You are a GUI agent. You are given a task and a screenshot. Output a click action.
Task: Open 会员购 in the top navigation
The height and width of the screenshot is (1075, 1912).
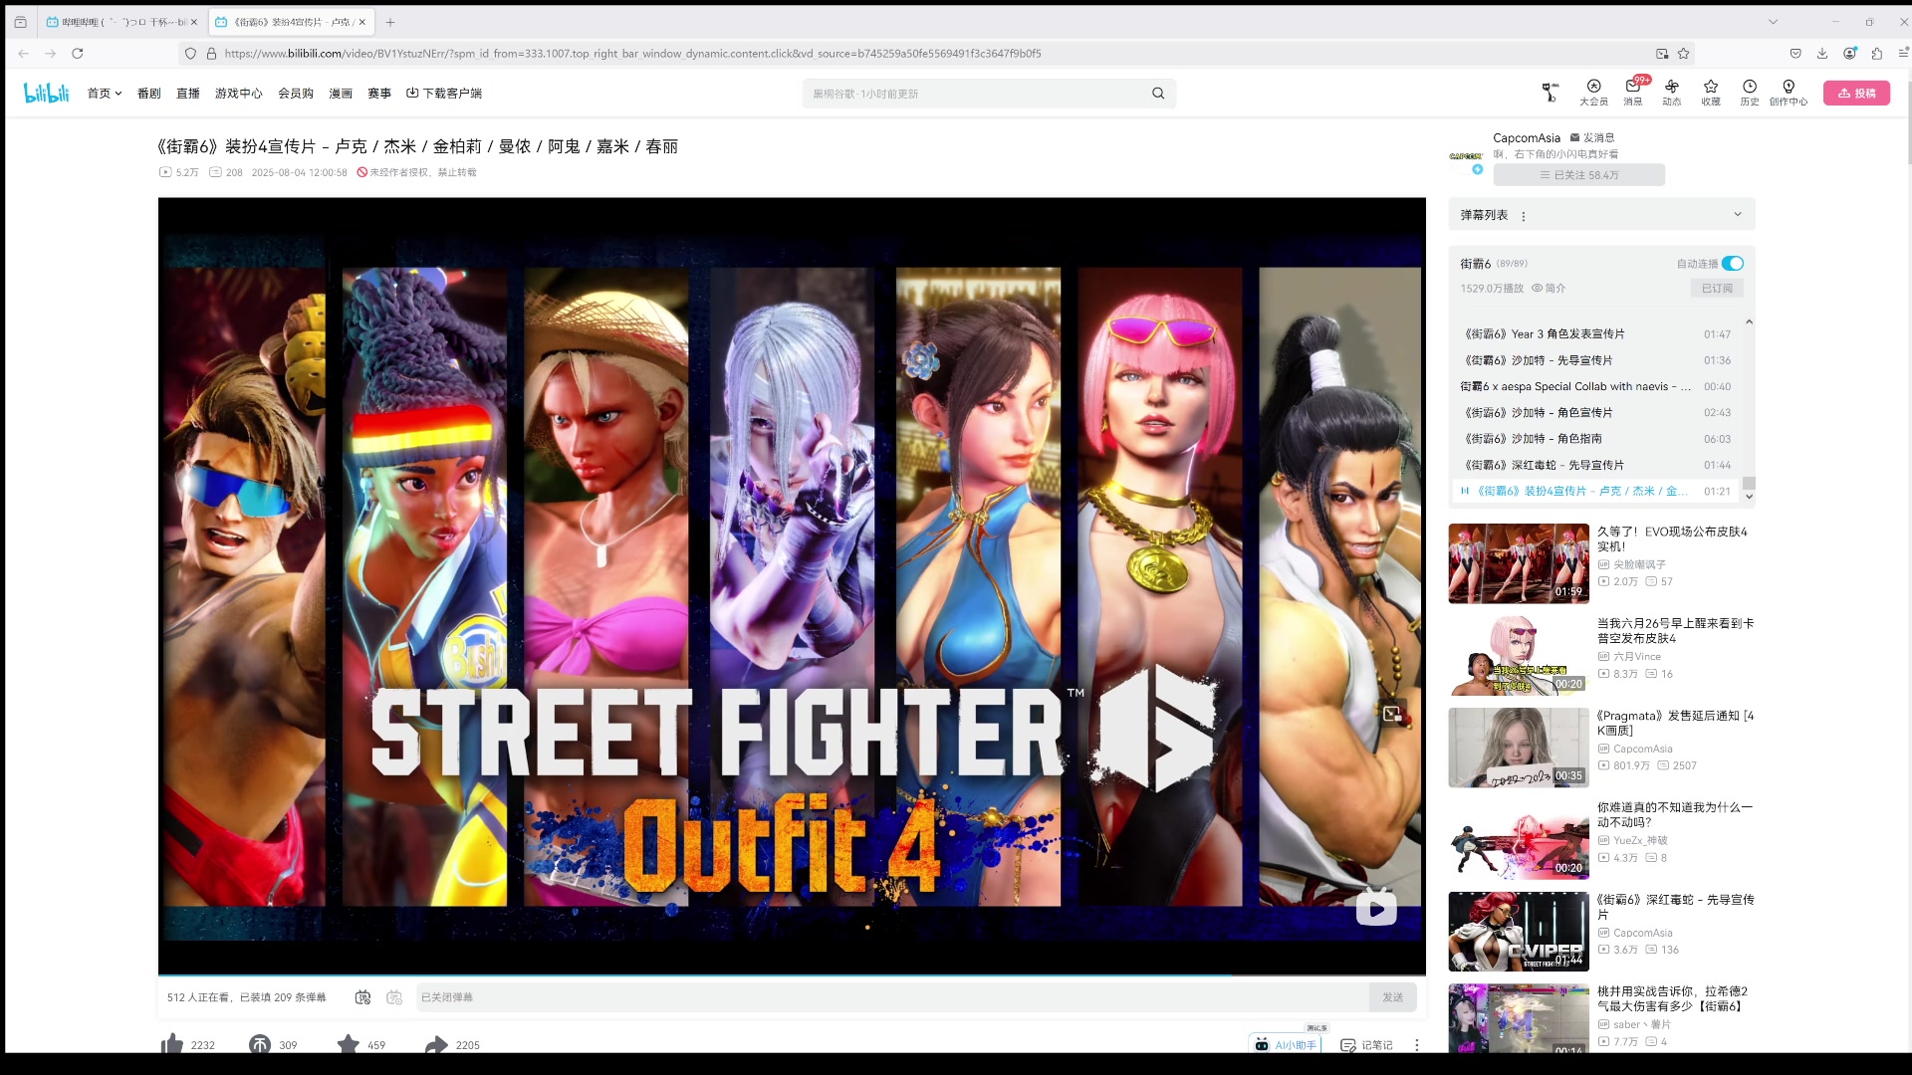click(x=296, y=93)
